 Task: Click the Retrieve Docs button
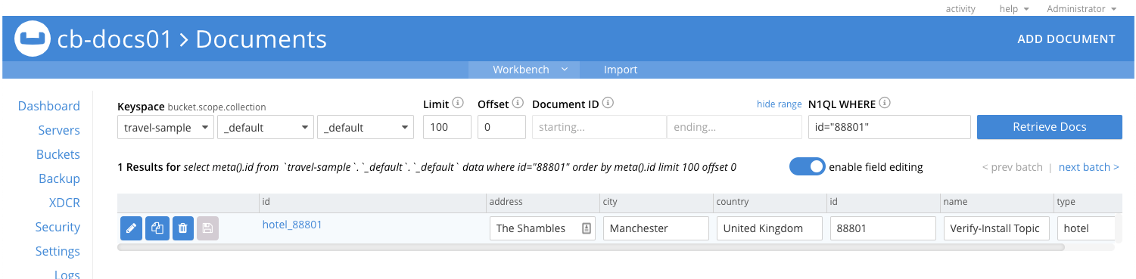pos(1049,127)
